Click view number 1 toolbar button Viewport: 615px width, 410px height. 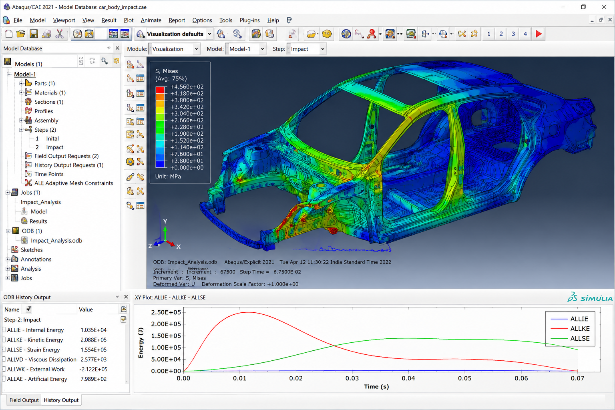coord(488,34)
